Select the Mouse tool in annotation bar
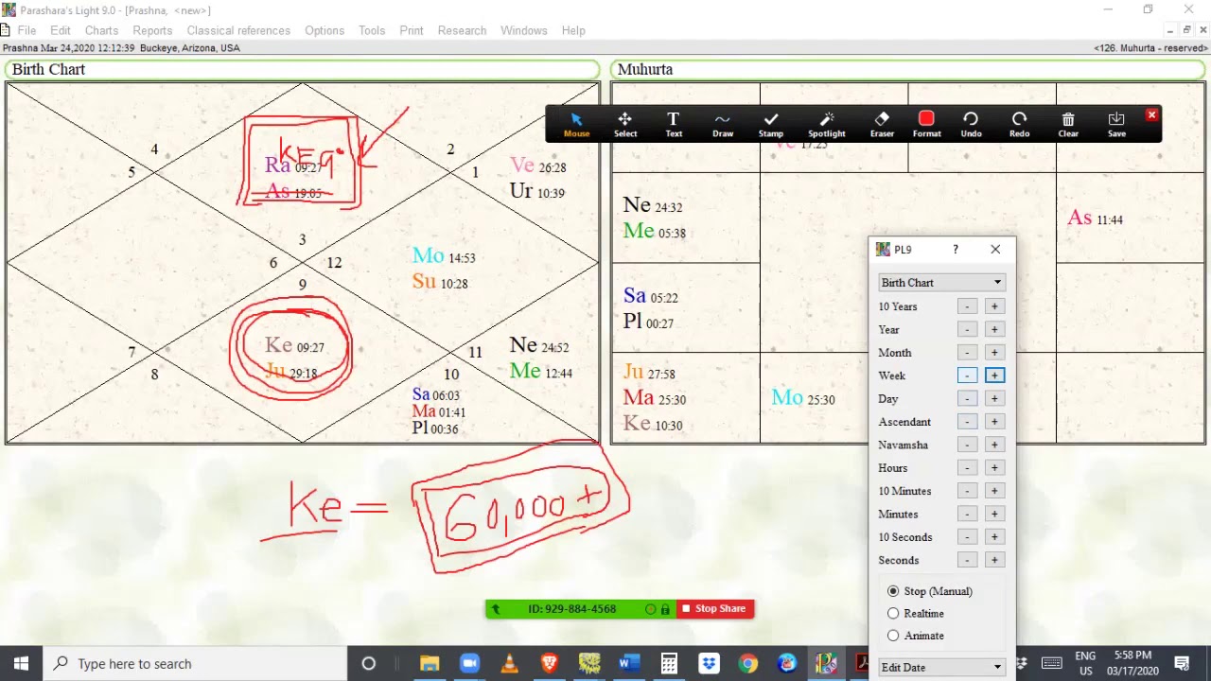 click(x=576, y=124)
